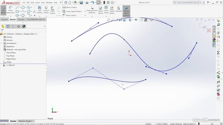Open the Help menu
Image resolution: width=223 pixels, height=125 pixels.
click(55, 2)
